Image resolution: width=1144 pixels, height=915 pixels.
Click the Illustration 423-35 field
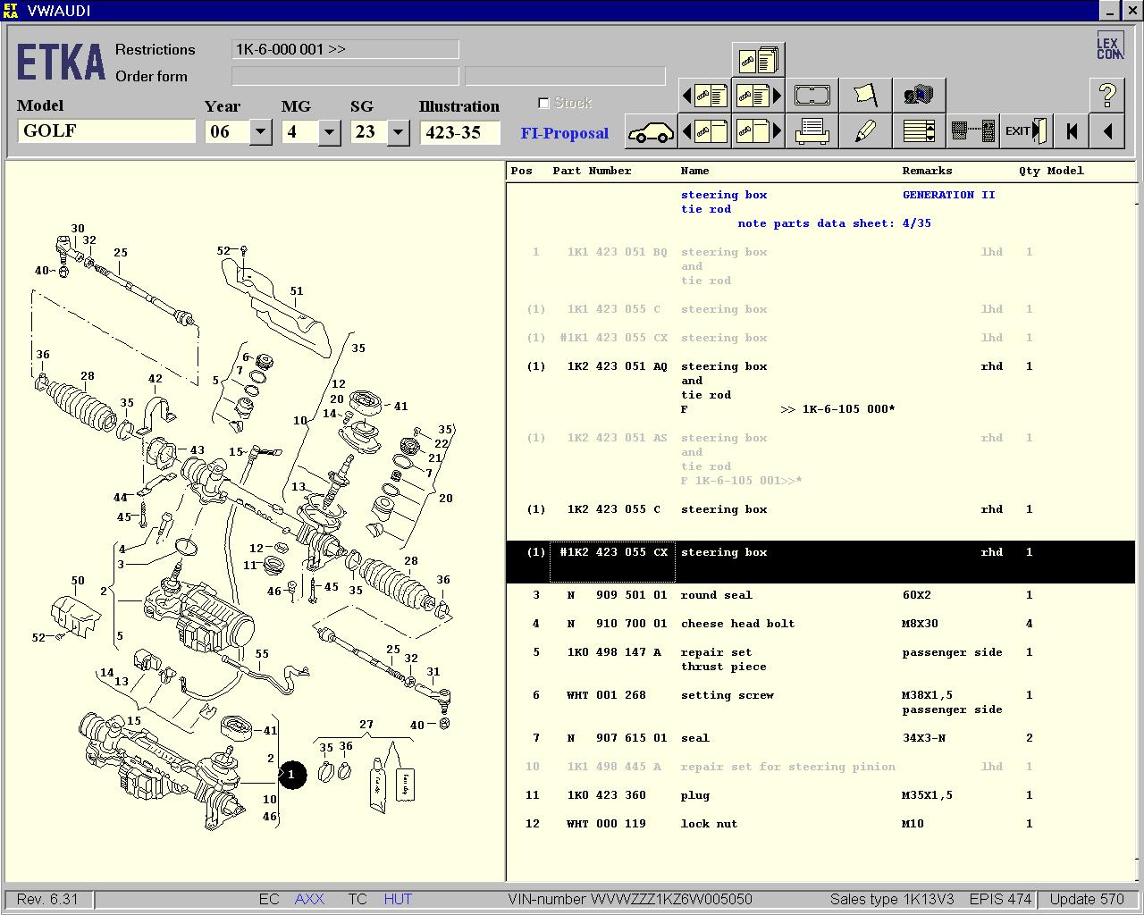(459, 132)
